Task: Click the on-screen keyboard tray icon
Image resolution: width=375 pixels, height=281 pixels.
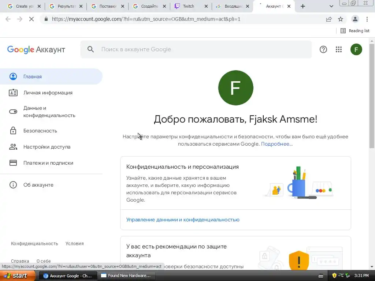Action: 321,276
